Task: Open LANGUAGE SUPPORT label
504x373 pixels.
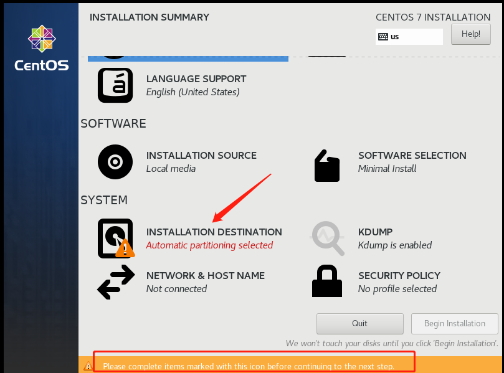Action: pos(196,79)
